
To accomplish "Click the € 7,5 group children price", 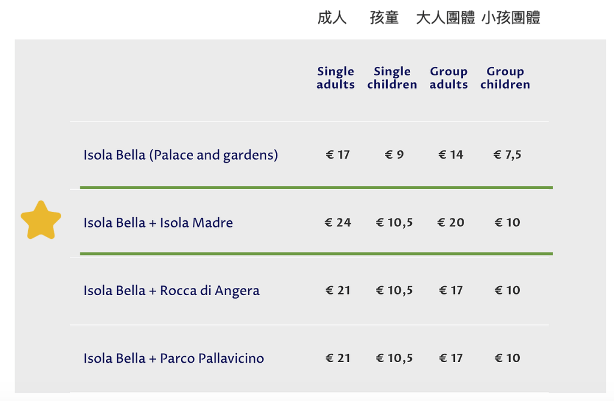I will (507, 155).
